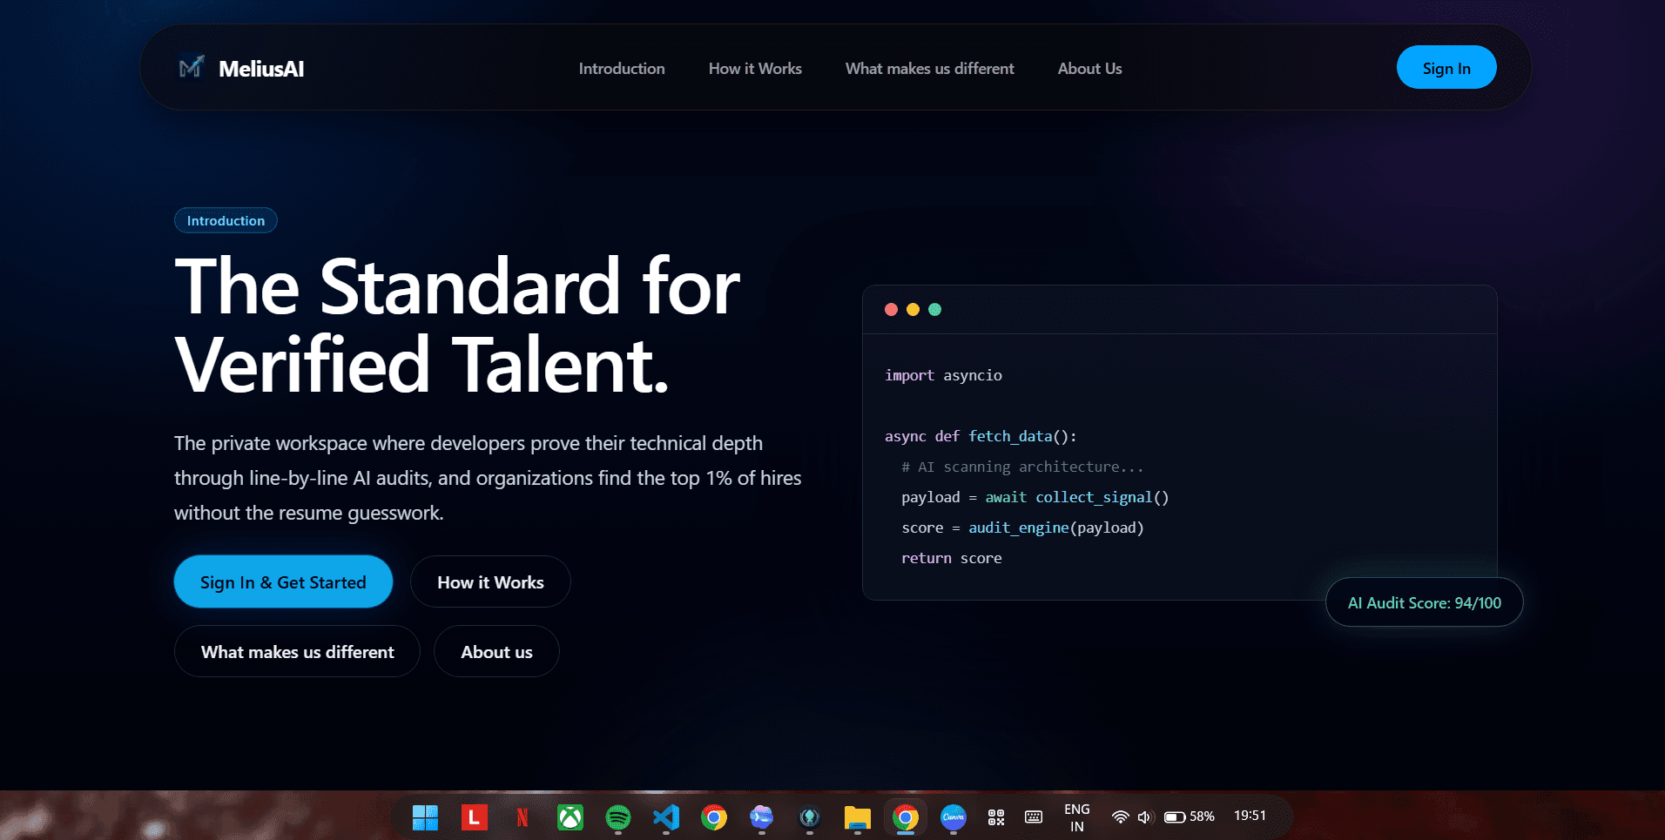Open File Explorer from the taskbar
Screen dimensions: 1665x840
coord(858,817)
